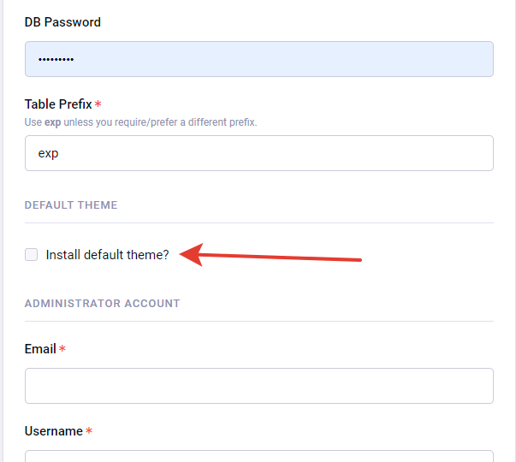Click the 'Install default theme?' label text
The image size is (516, 462).
pos(107,254)
